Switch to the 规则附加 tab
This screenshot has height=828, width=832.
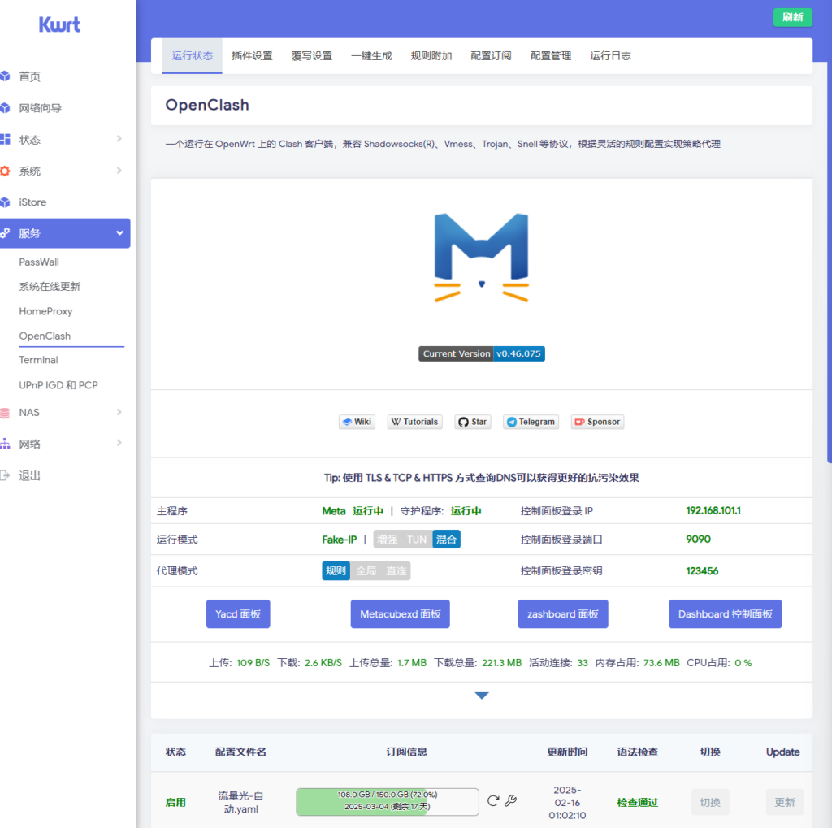click(x=431, y=56)
